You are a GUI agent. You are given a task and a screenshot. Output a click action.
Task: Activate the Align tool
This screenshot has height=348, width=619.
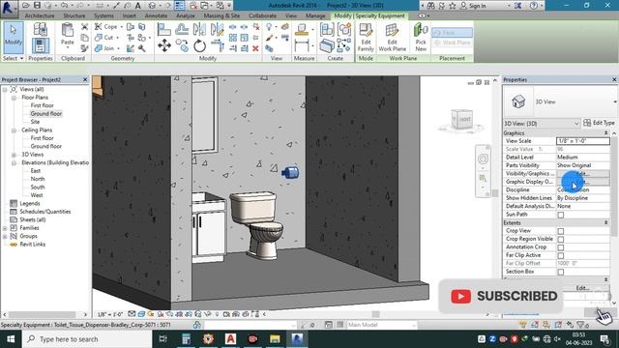163,30
